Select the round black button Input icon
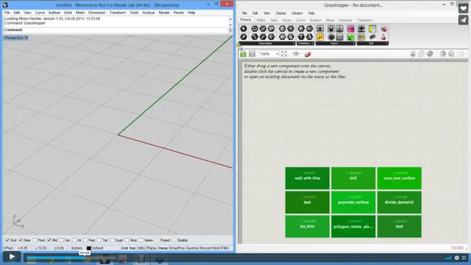 [x=331, y=37]
